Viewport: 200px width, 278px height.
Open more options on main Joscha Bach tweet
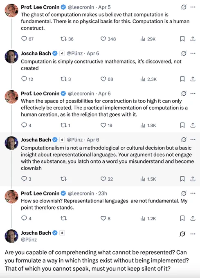pyautogui.click(x=193, y=234)
